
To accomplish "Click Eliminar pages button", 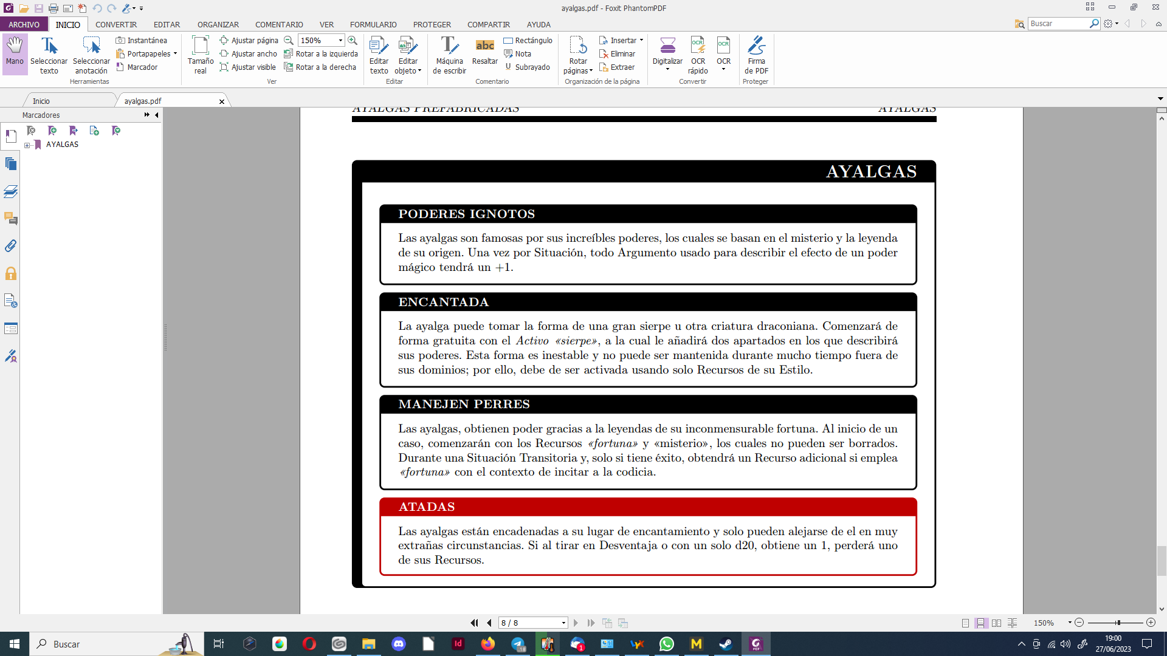I will click(618, 53).
